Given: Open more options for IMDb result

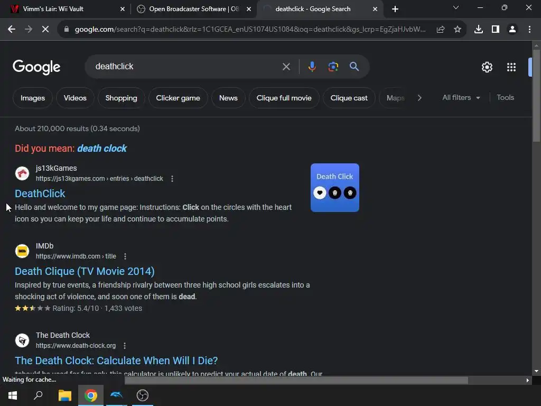Looking at the screenshot, I should point(125,256).
